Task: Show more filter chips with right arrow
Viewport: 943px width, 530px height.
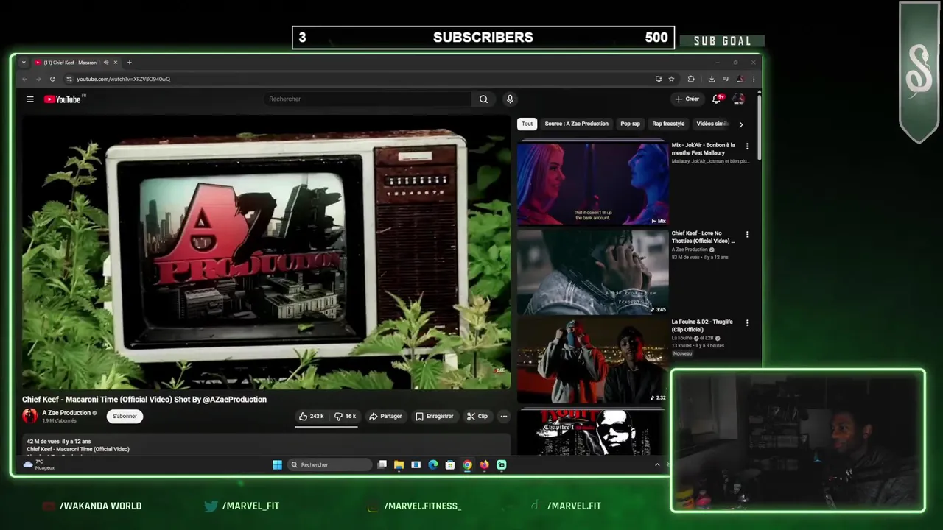Action: point(740,124)
